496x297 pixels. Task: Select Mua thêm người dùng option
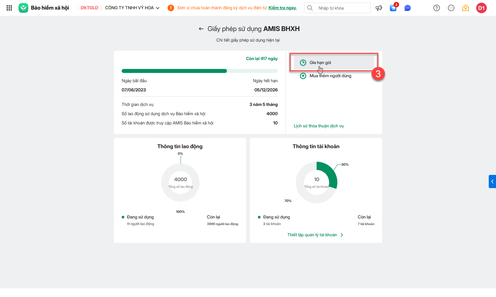click(330, 76)
